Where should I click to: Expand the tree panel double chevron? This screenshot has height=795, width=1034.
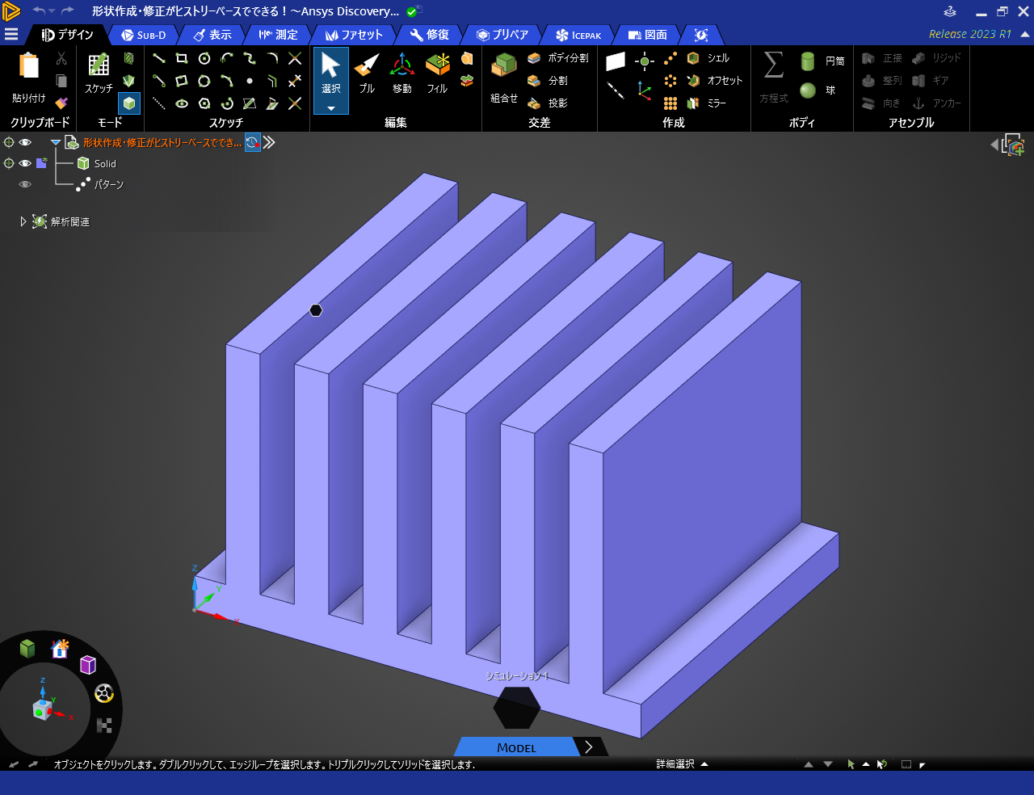pos(269,142)
